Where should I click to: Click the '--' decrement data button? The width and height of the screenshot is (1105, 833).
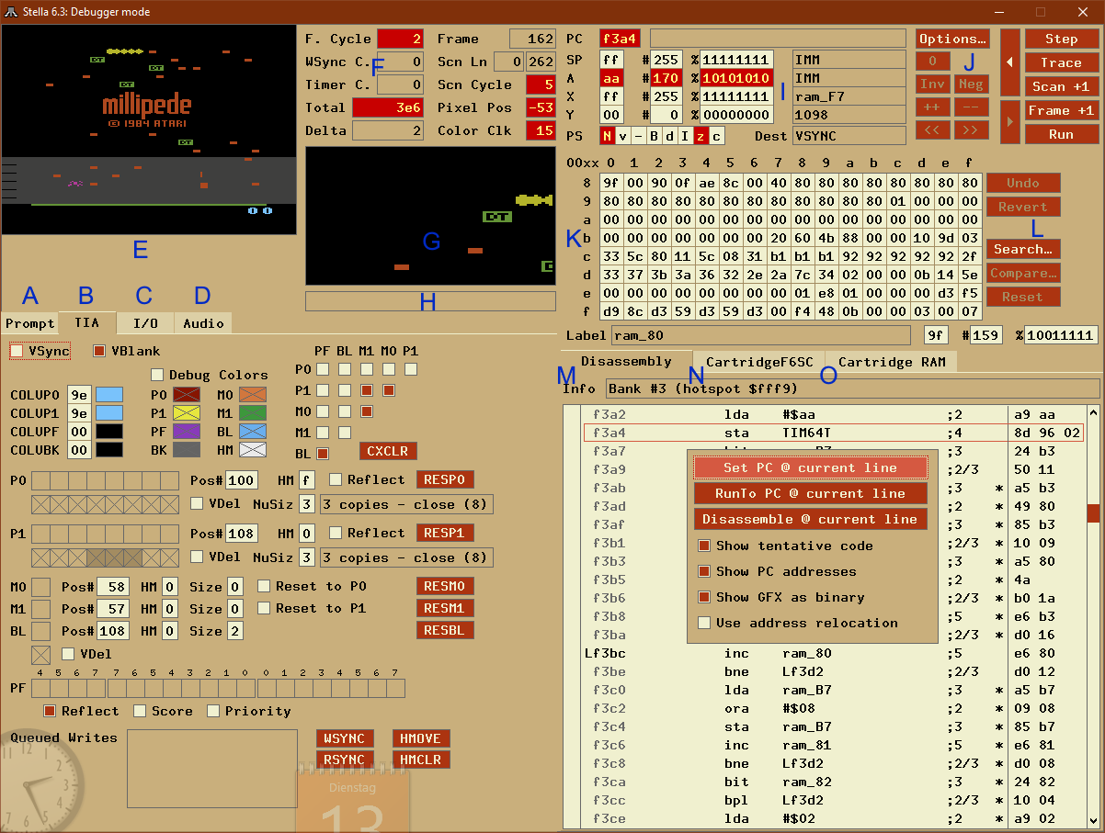point(971,107)
